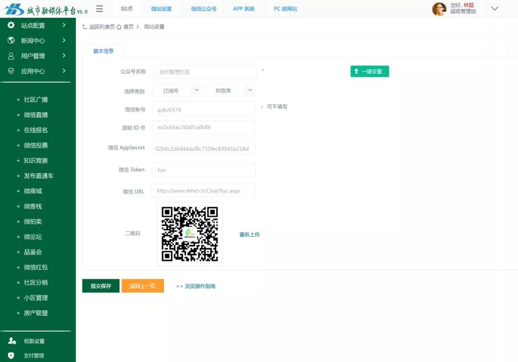Click the user avatar picture
518x362 pixels.
[x=439, y=9]
